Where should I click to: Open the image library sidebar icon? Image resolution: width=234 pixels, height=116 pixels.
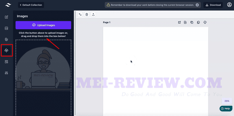(6, 28)
